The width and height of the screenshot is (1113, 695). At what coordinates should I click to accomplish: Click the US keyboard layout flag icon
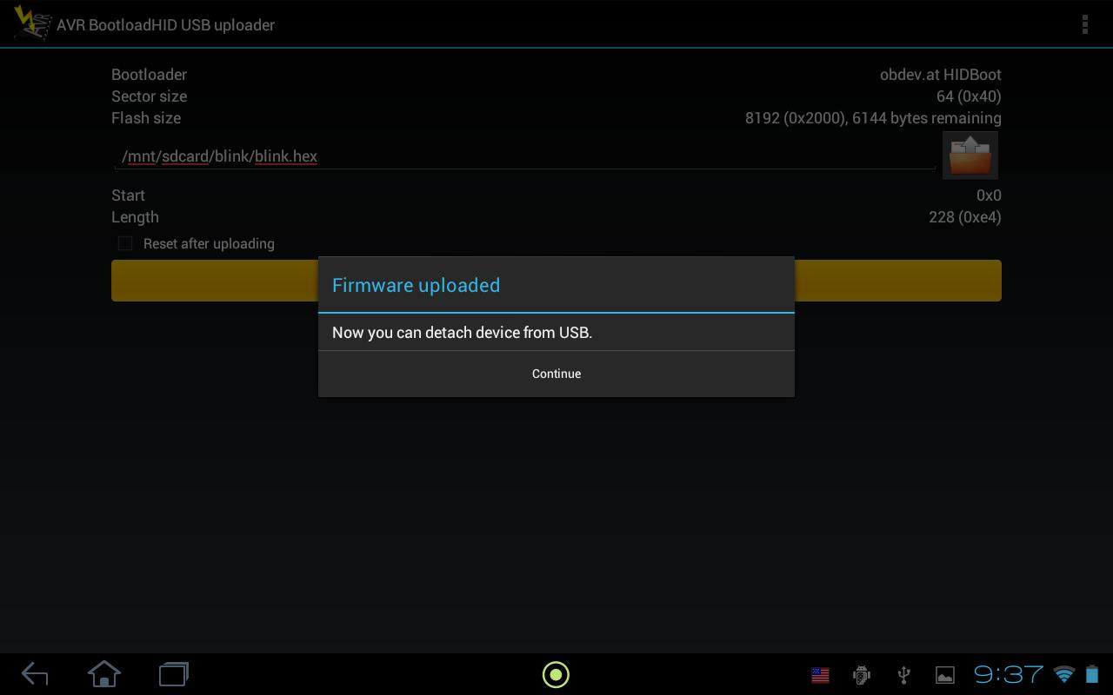click(818, 674)
